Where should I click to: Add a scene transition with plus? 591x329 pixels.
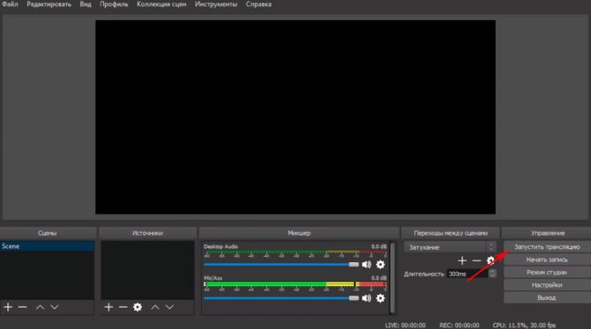pos(462,260)
